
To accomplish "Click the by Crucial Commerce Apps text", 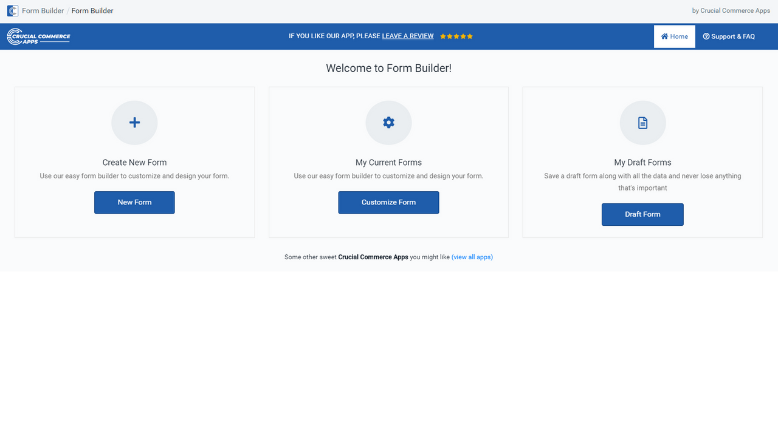I will (731, 10).
